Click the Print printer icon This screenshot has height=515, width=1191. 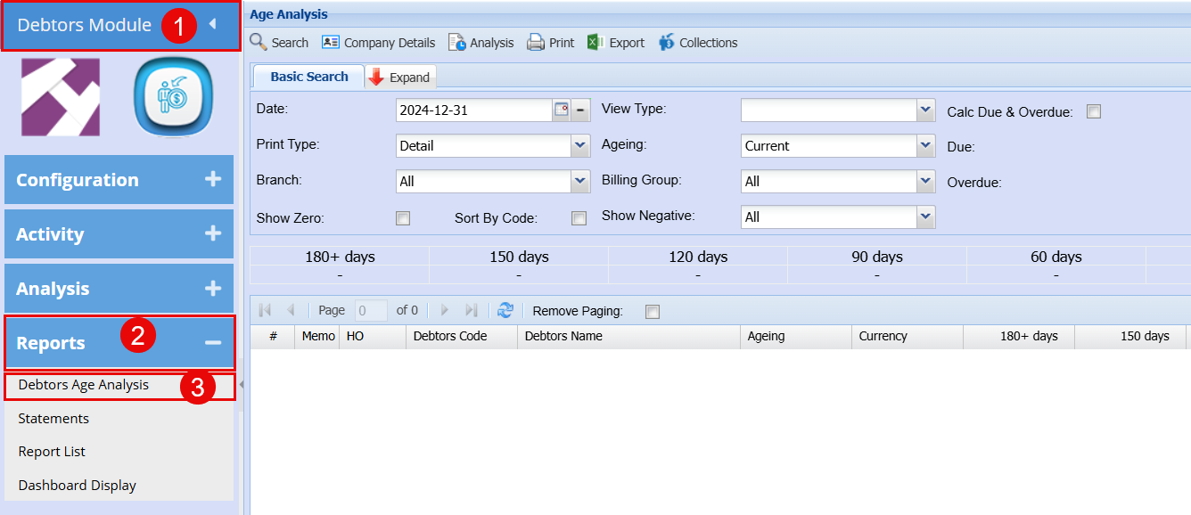(536, 42)
